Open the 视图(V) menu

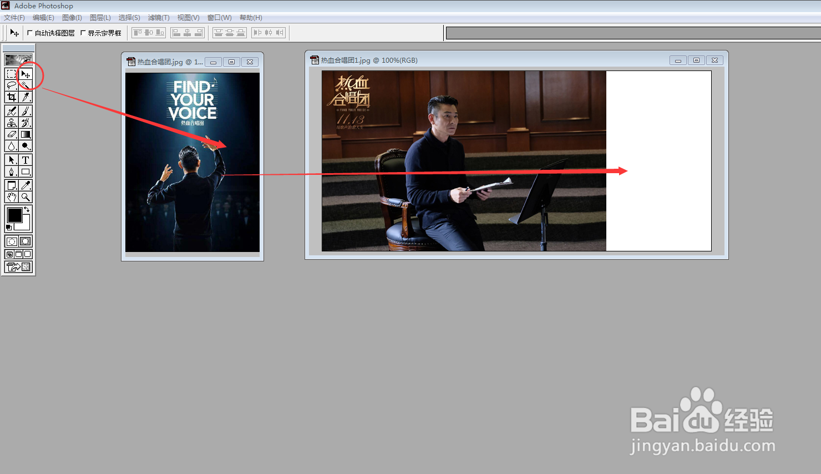tap(189, 18)
